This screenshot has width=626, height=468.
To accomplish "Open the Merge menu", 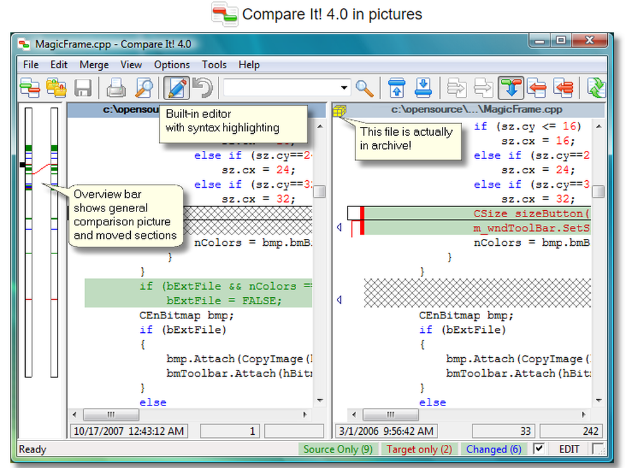I will pyautogui.click(x=94, y=64).
